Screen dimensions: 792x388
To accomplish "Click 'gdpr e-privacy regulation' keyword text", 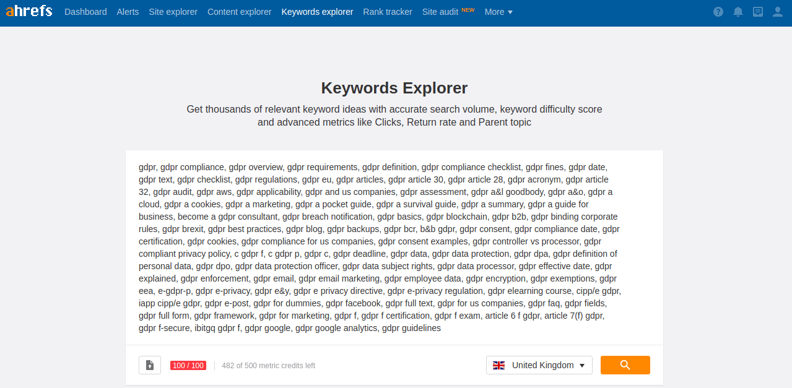I will point(435,291).
